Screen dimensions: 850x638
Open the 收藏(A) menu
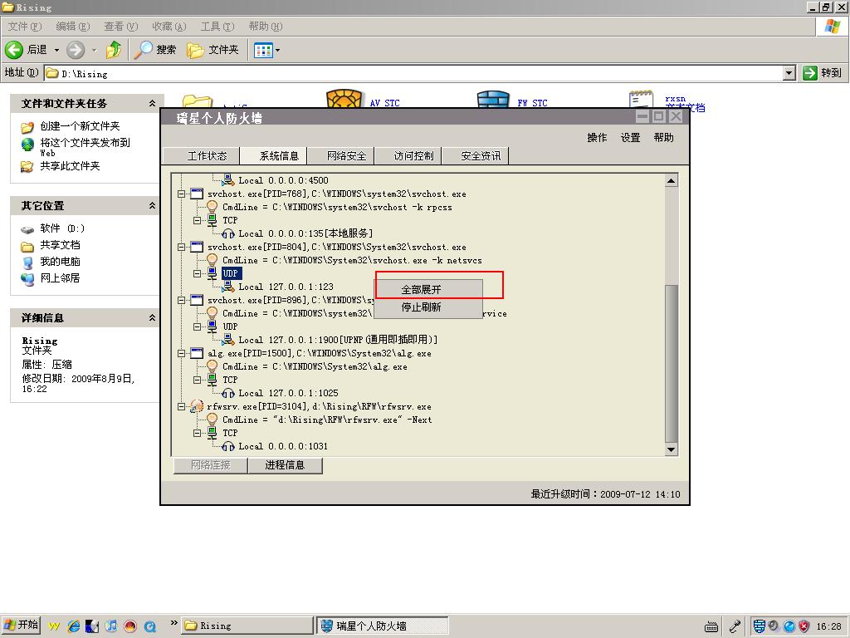pyautogui.click(x=169, y=26)
